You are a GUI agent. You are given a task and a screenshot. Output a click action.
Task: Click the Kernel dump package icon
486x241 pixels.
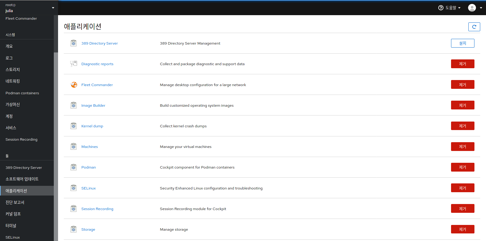[x=74, y=126]
